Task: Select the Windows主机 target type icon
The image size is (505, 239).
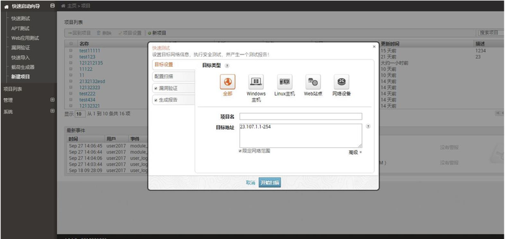Action: point(256,82)
